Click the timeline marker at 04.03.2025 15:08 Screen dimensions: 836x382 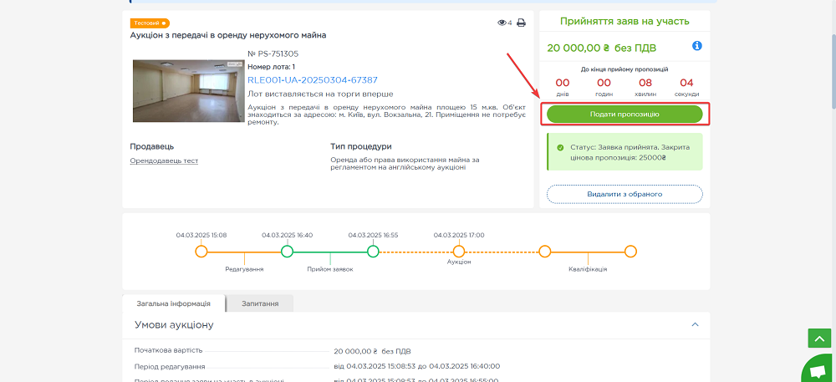[201, 251]
